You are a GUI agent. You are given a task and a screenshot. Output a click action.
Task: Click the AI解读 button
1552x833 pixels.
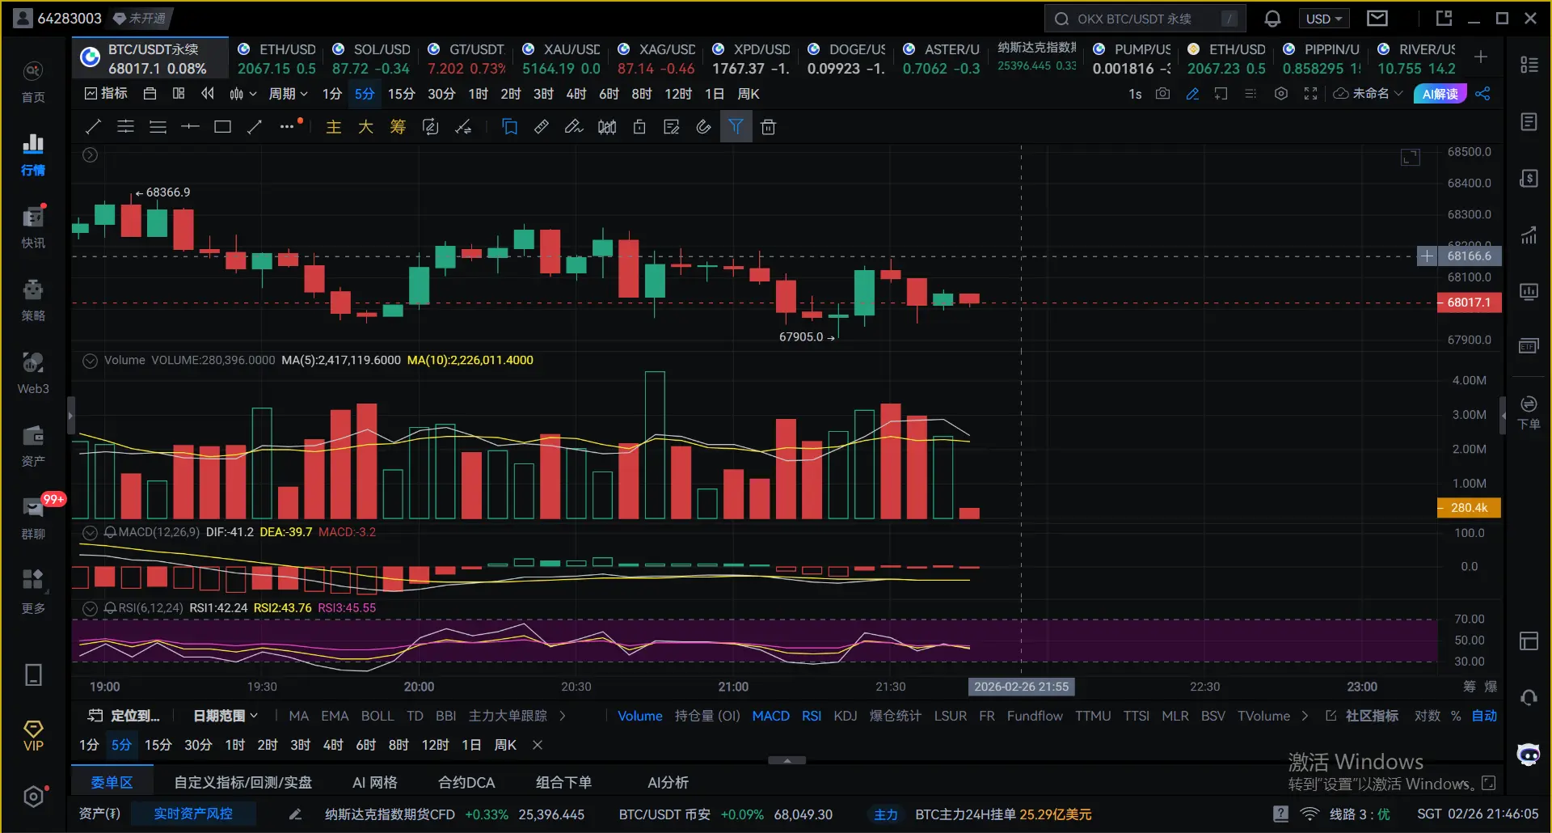[1440, 94]
